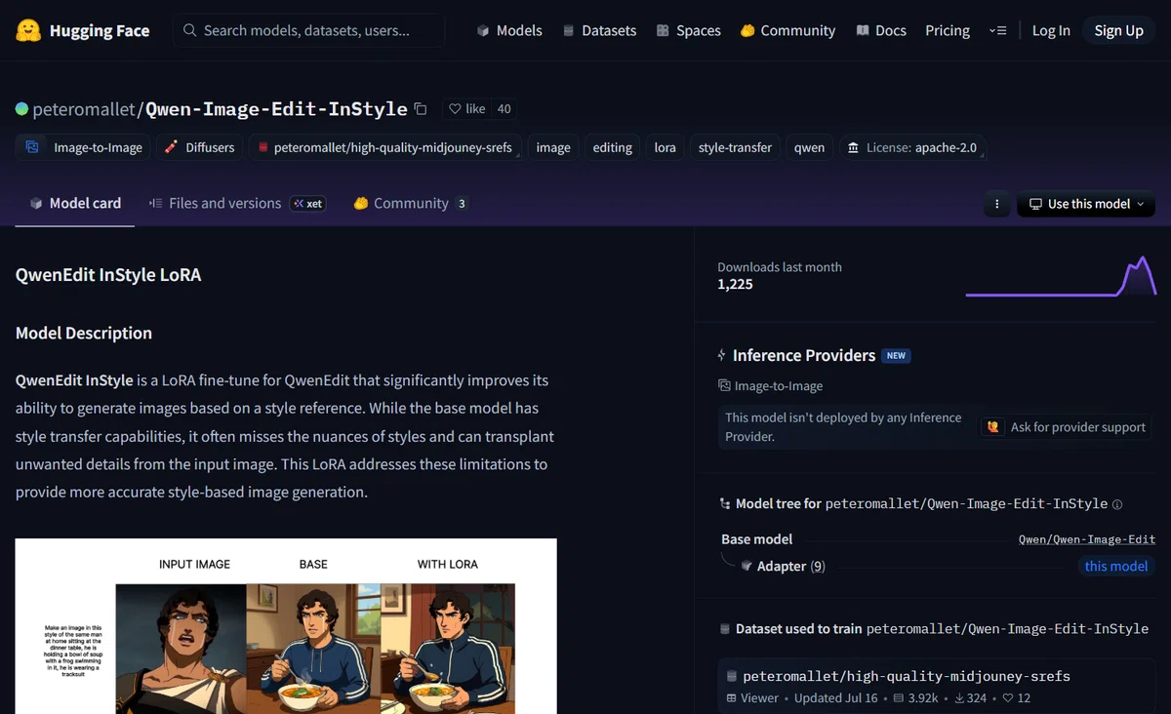
Task: Open the Pricing page
Action: [948, 30]
